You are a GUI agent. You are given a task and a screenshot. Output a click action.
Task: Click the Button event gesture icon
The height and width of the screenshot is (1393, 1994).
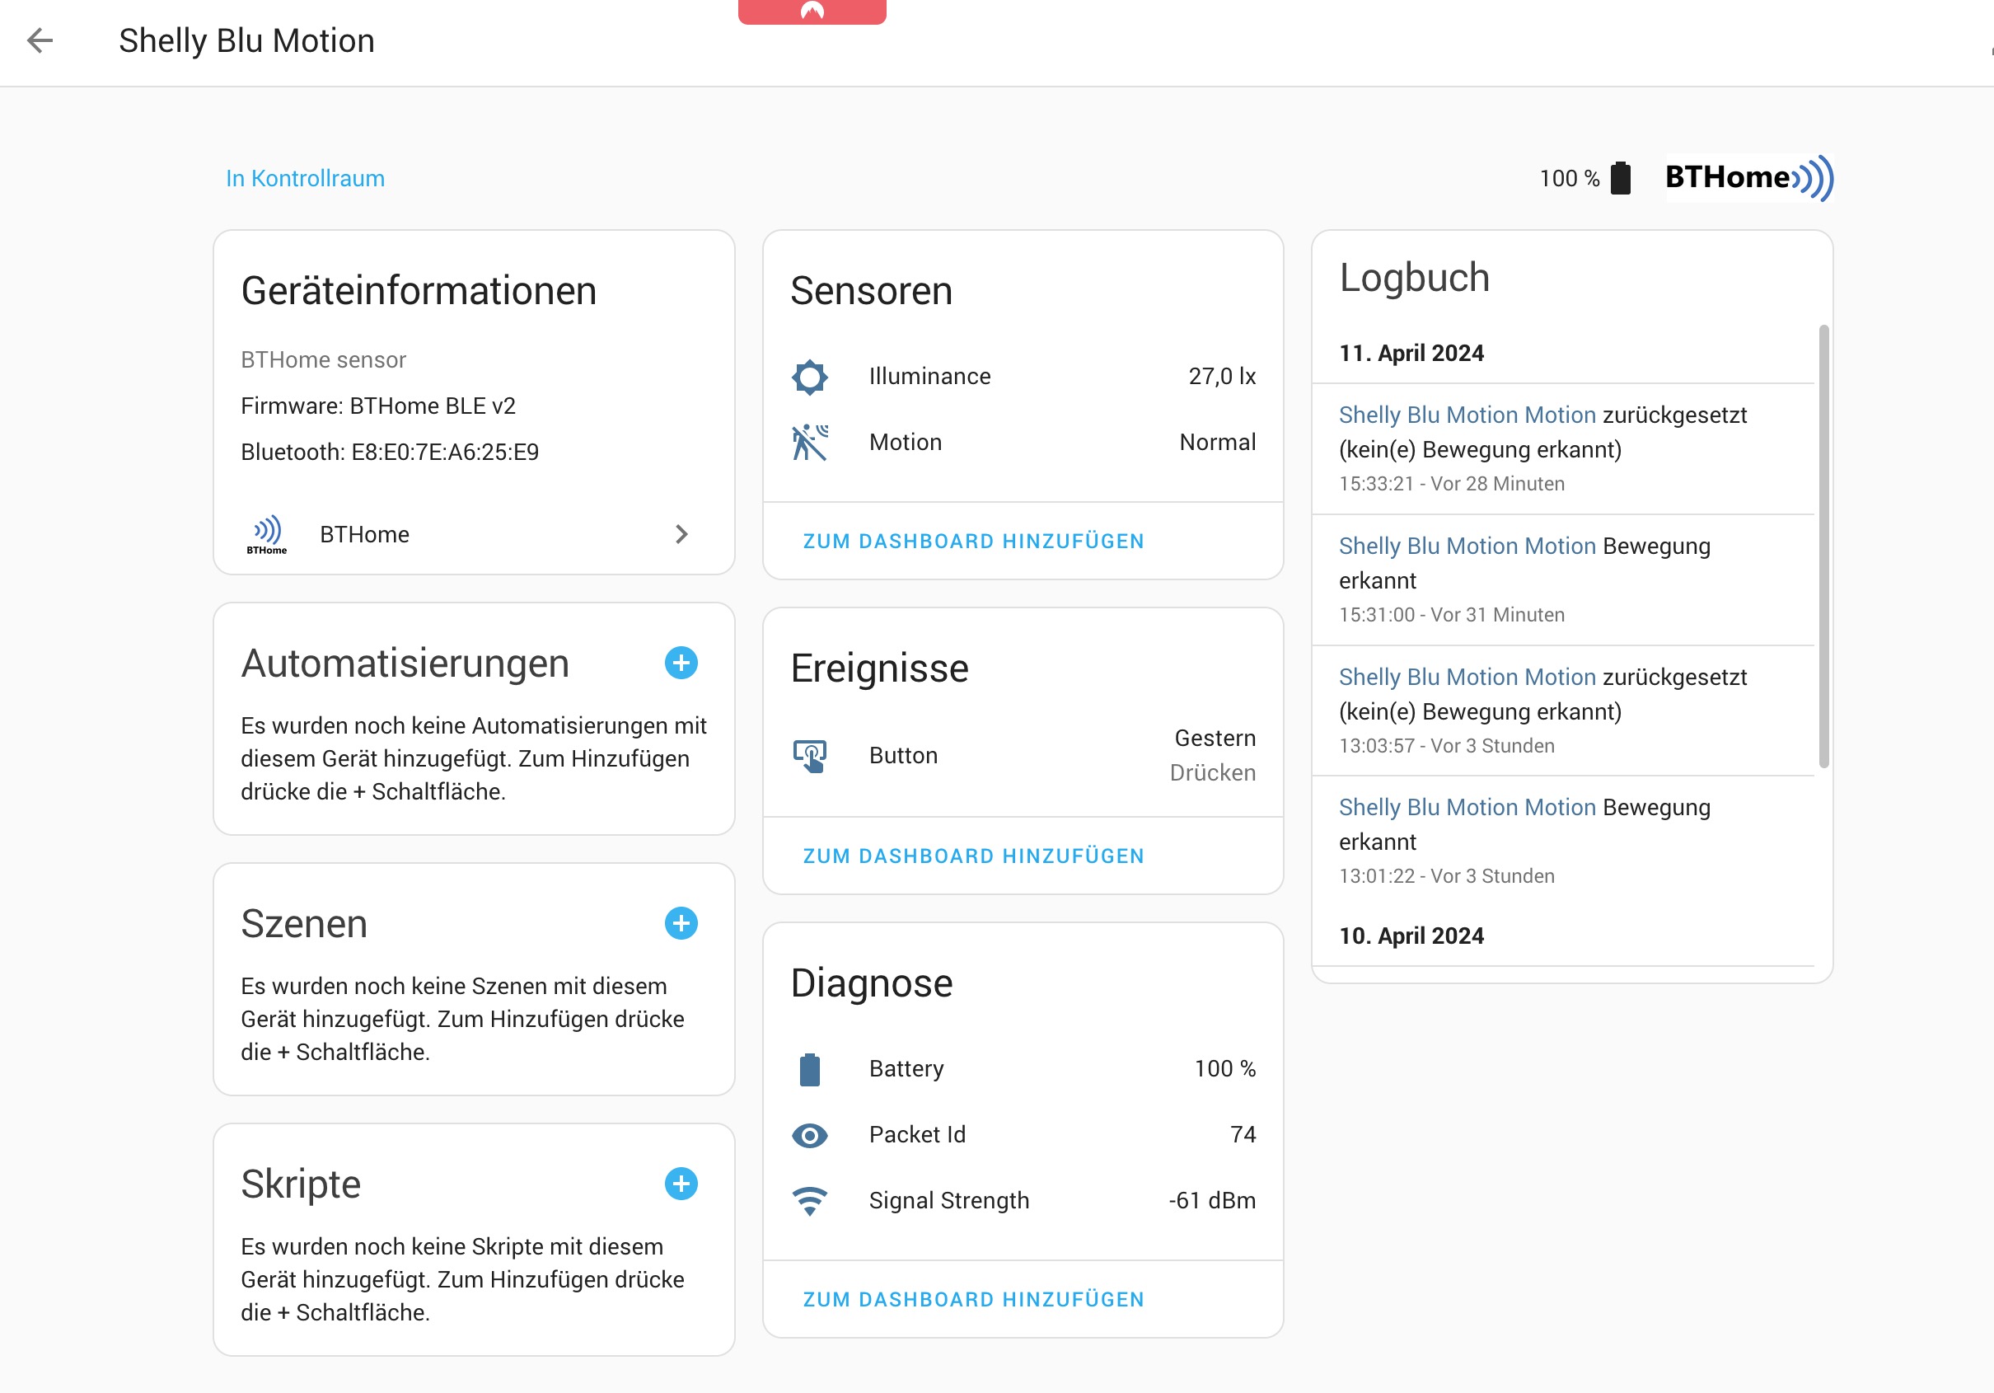pos(809,755)
